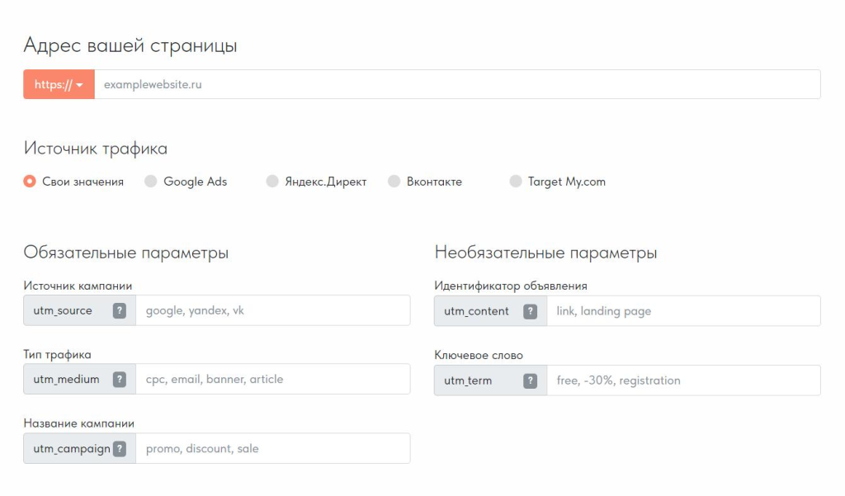Screen dimensions: 845x496
Task: Open the utm_source help question icon
Action: click(x=120, y=310)
